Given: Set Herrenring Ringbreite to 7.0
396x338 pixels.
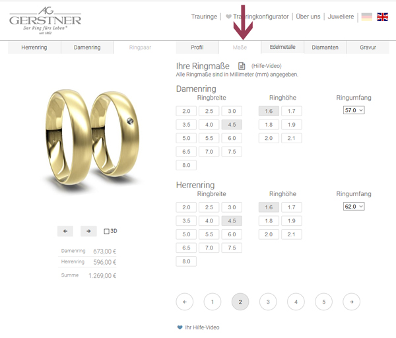Looking at the screenshot, I should [x=209, y=248].
